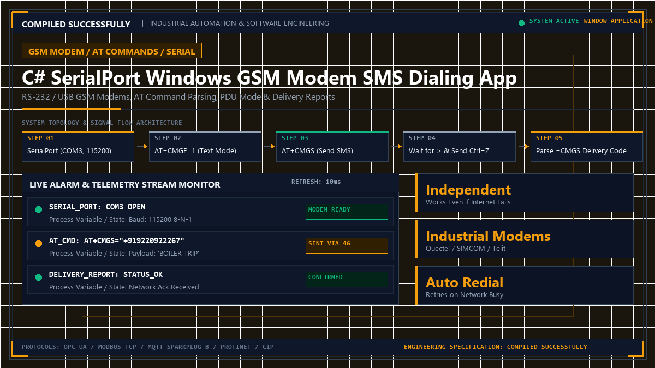Click the green System Active status dot
Viewport: 655px width, 368px height.
521,23
